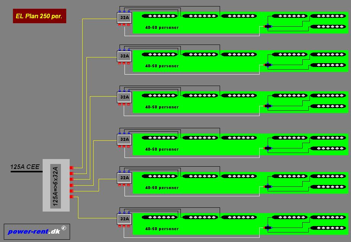The height and width of the screenshot is (242, 351).
Task: Select the black splitter connector in the fifth row
Action: [268, 186]
